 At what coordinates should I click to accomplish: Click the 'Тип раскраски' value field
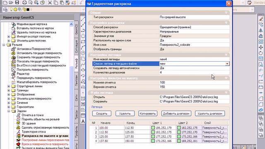(194, 17)
